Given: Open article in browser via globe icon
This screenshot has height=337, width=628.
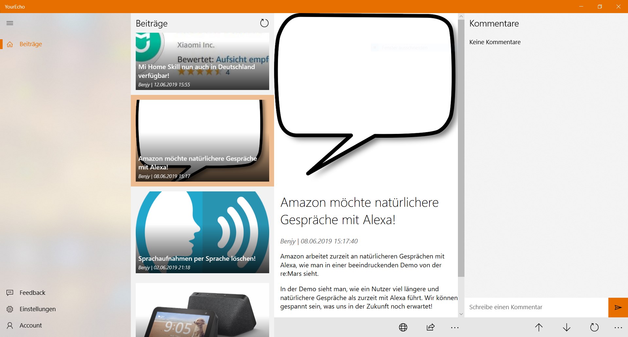Looking at the screenshot, I should [x=403, y=327].
